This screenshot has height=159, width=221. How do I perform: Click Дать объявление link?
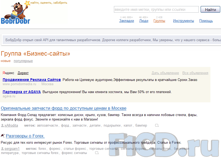165,73
